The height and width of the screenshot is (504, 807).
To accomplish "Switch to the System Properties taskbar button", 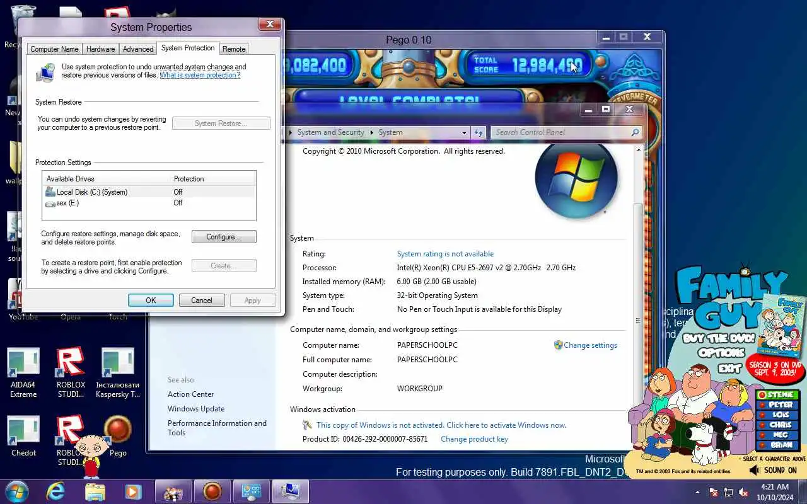I will click(290, 491).
